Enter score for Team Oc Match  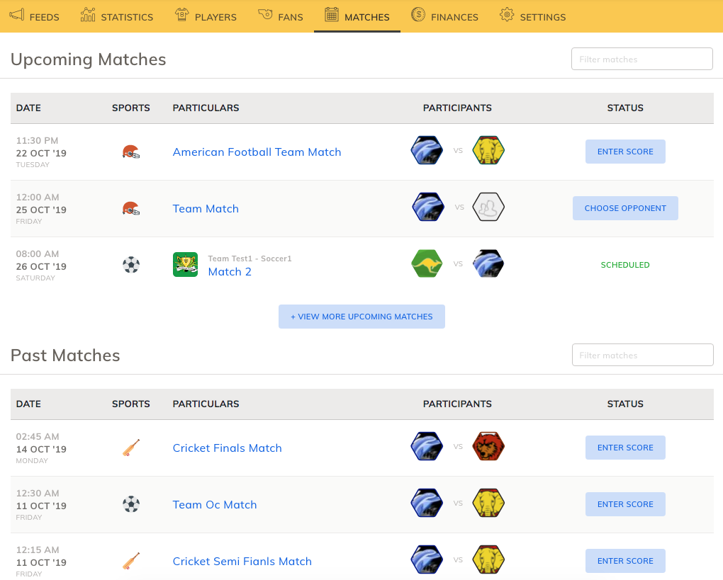[x=625, y=504]
